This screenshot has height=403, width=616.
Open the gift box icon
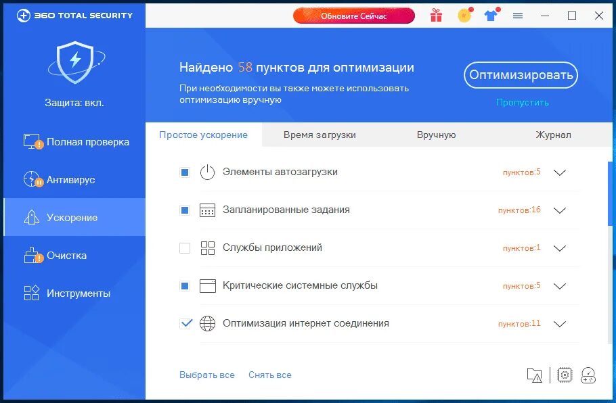point(436,16)
